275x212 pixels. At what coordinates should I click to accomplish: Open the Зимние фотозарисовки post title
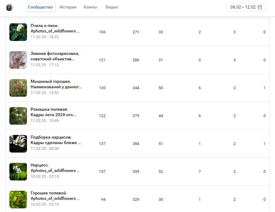[x=55, y=54]
